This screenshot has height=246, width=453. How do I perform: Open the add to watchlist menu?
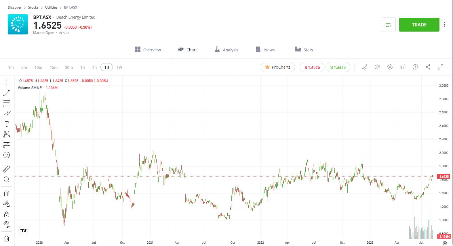coord(388,25)
